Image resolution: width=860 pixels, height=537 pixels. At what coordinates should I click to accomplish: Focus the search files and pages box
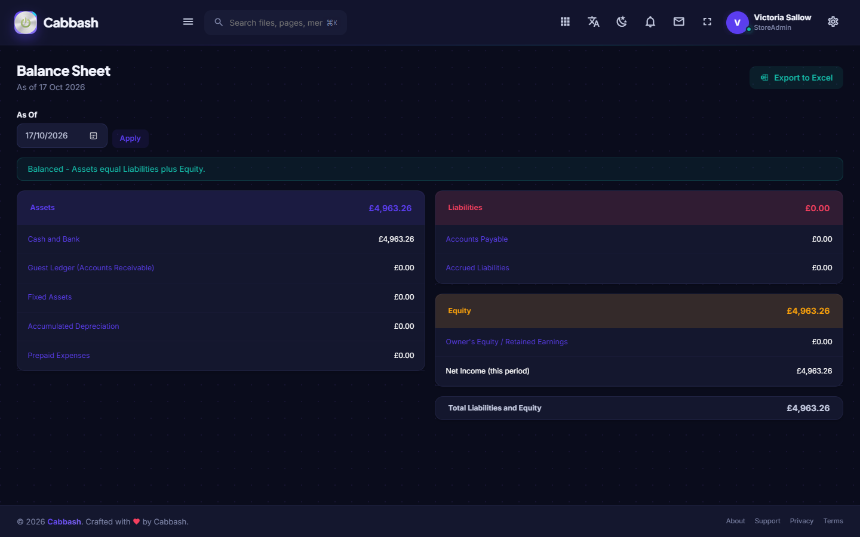pos(275,23)
